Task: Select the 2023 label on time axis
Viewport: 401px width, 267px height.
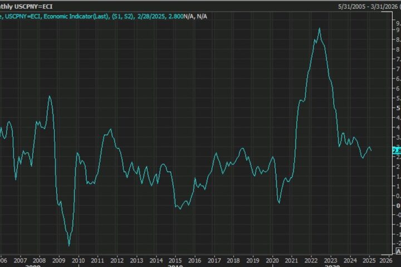Action: pos(330,260)
